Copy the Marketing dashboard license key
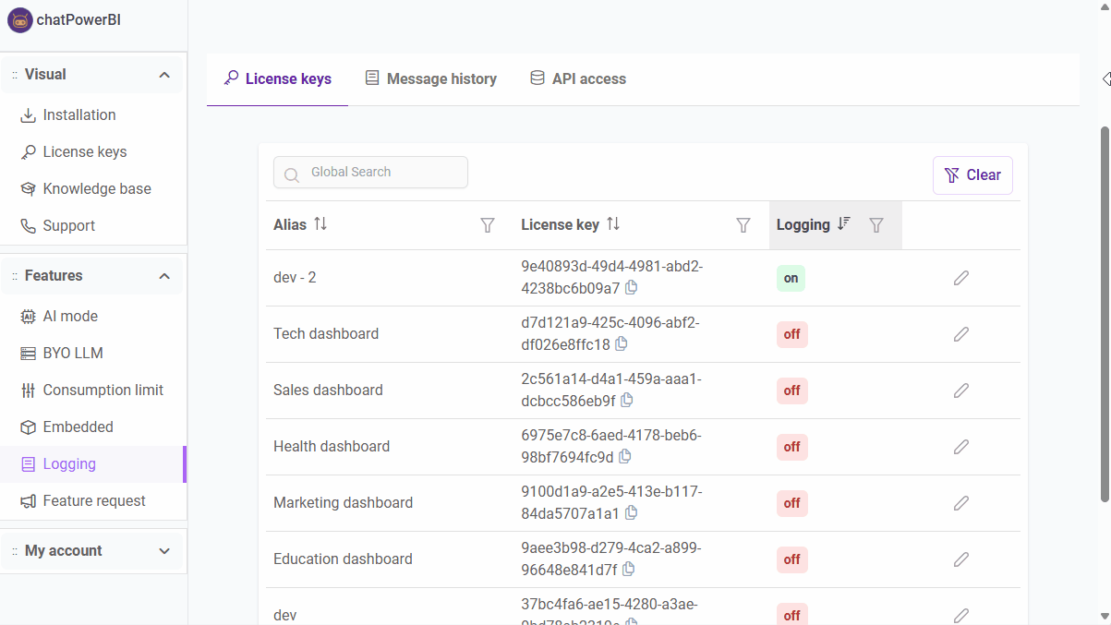1111x625 pixels. (x=631, y=512)
